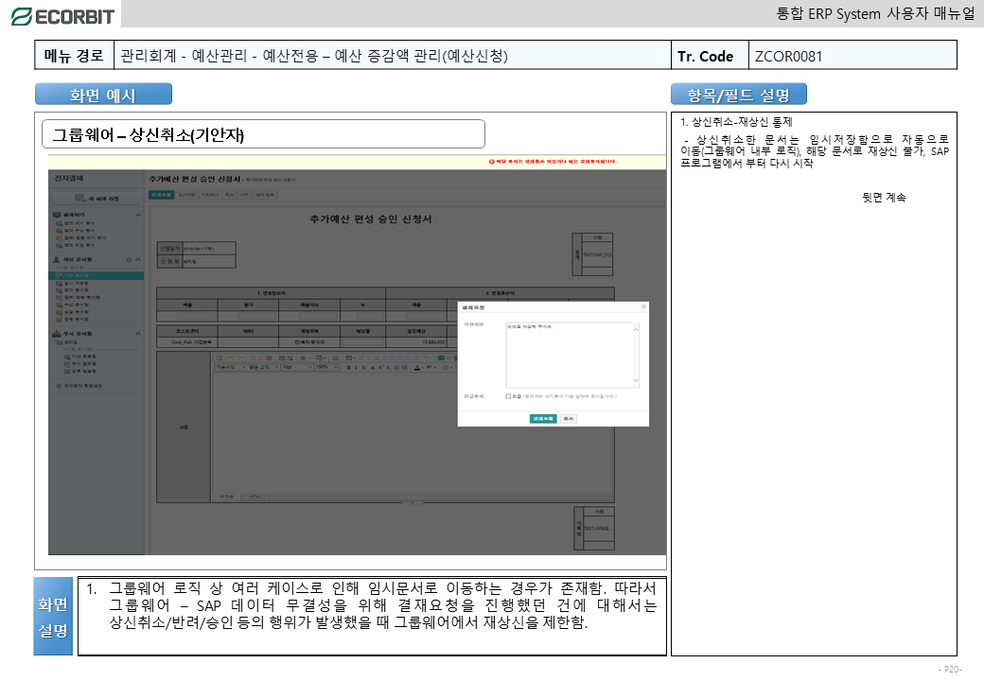
Task: Click the settings gear beside 개인 문서함
Action: pyautogui.click(x=129, y=258)
